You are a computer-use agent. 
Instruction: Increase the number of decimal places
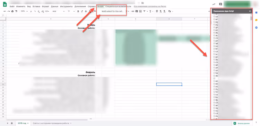coord(43,11)
